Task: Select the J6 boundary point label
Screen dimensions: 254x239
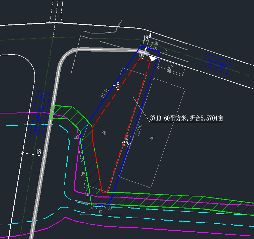Action: (x=76, y=137)
